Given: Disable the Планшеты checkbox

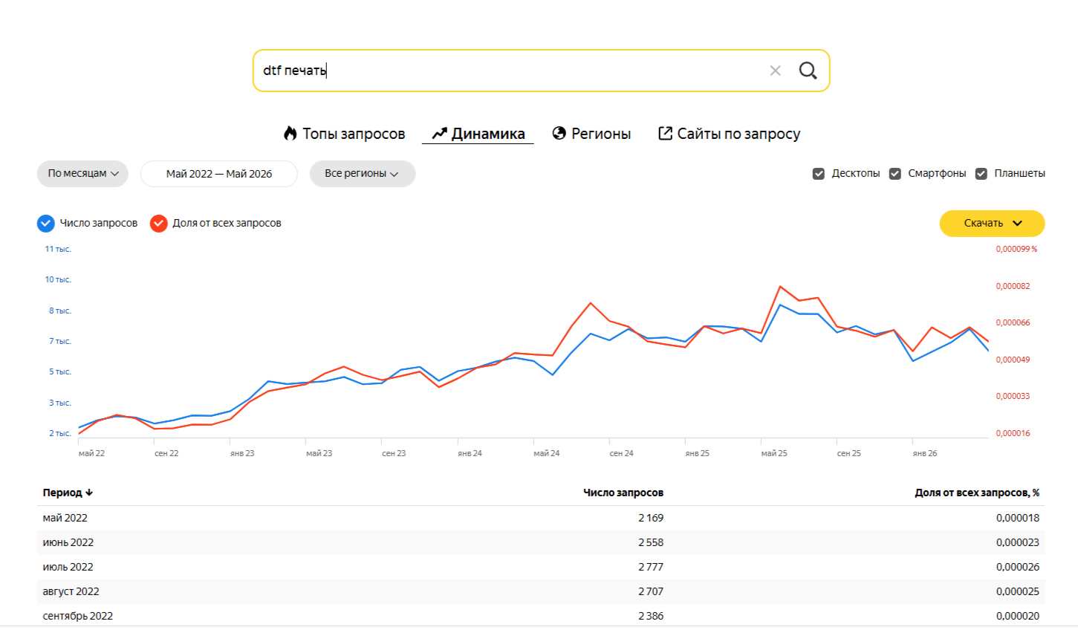Looking at the screenshot, I should [x=981, y=174].
